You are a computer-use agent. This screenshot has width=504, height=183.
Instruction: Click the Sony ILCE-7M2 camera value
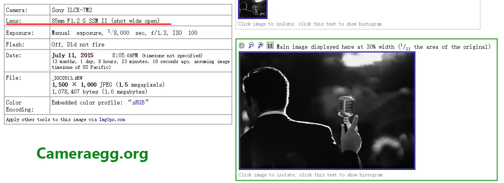pos(72,10)
